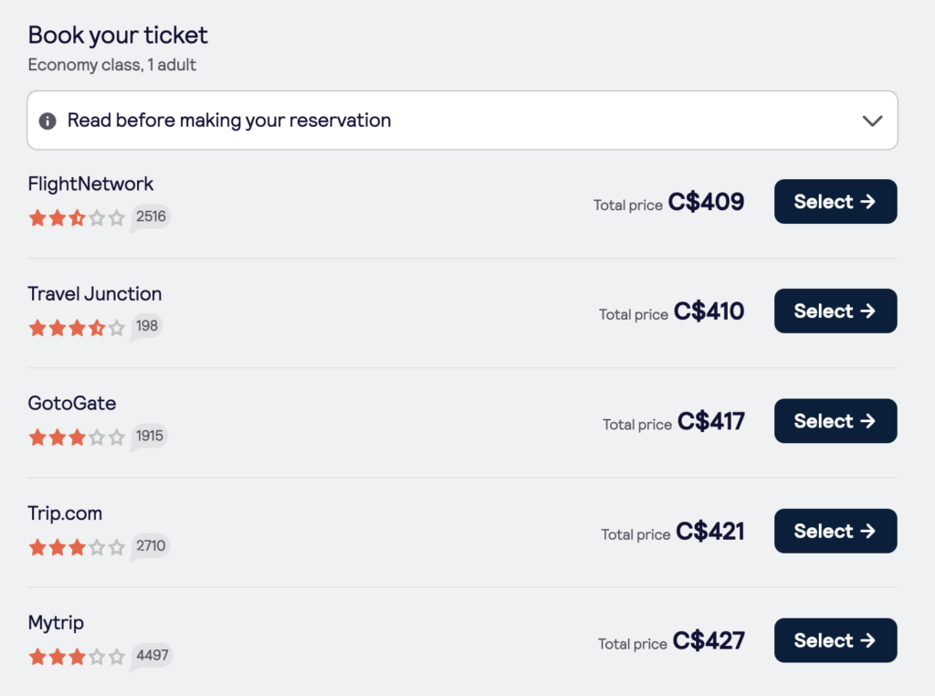Select the Travel Junction offer for C$410
This screenshot has width=935, height=696.
click(x=835, y=311)
